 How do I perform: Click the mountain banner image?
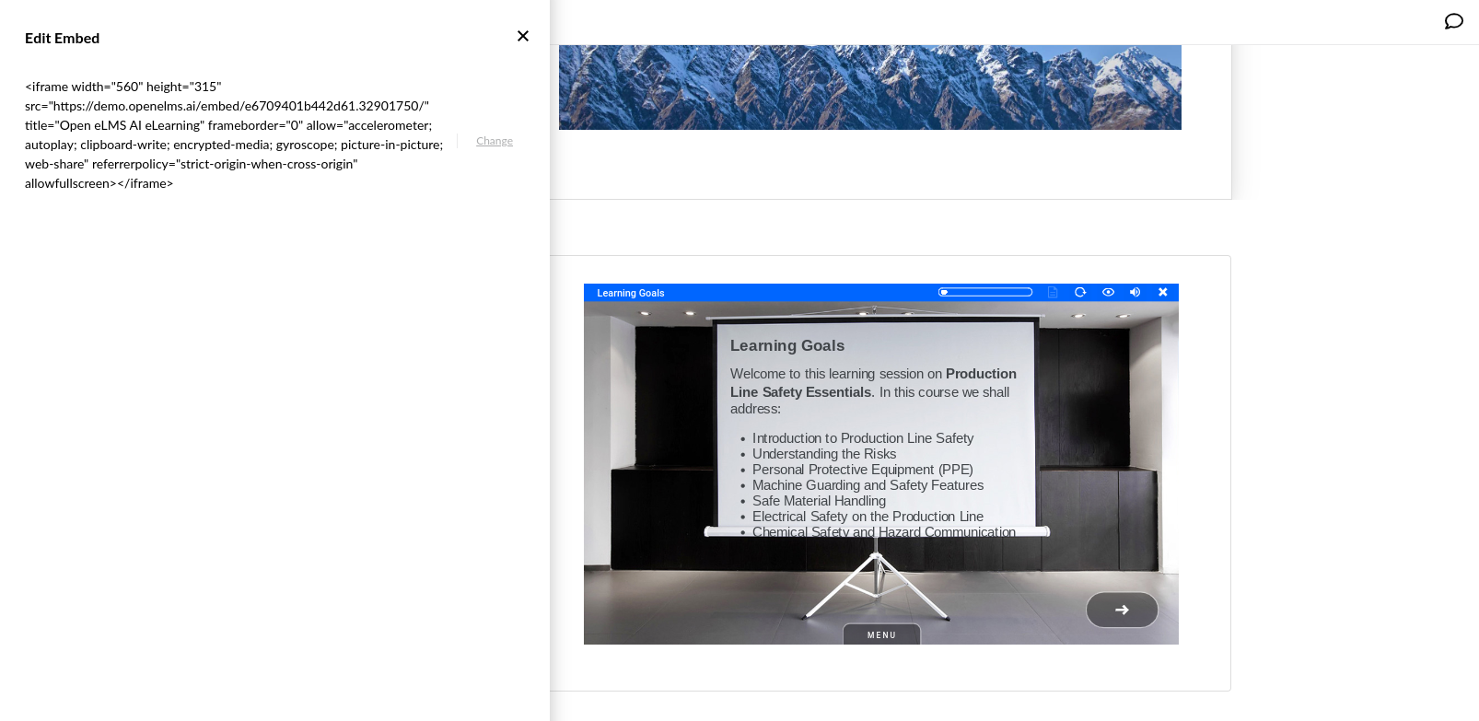(x=869, y=87)
